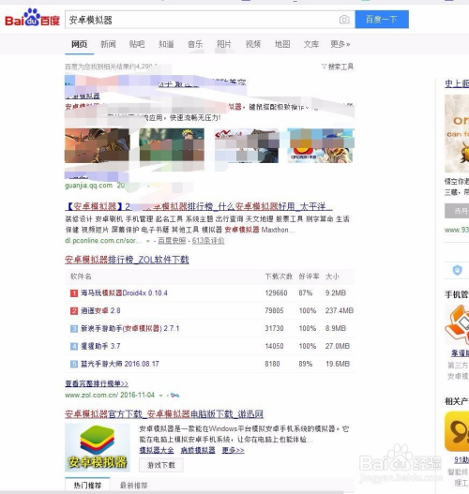The image size is (469, 494).
Task: Open the Naruto game ad thumbnail
Action: pos(172,145)
